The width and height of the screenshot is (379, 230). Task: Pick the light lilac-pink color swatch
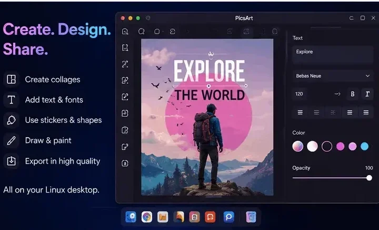(352, 146)
